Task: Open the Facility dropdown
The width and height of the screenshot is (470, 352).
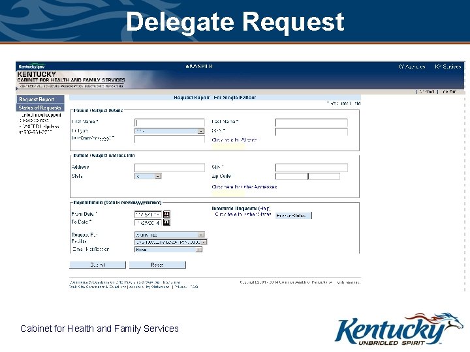Action: coord(171,242)
